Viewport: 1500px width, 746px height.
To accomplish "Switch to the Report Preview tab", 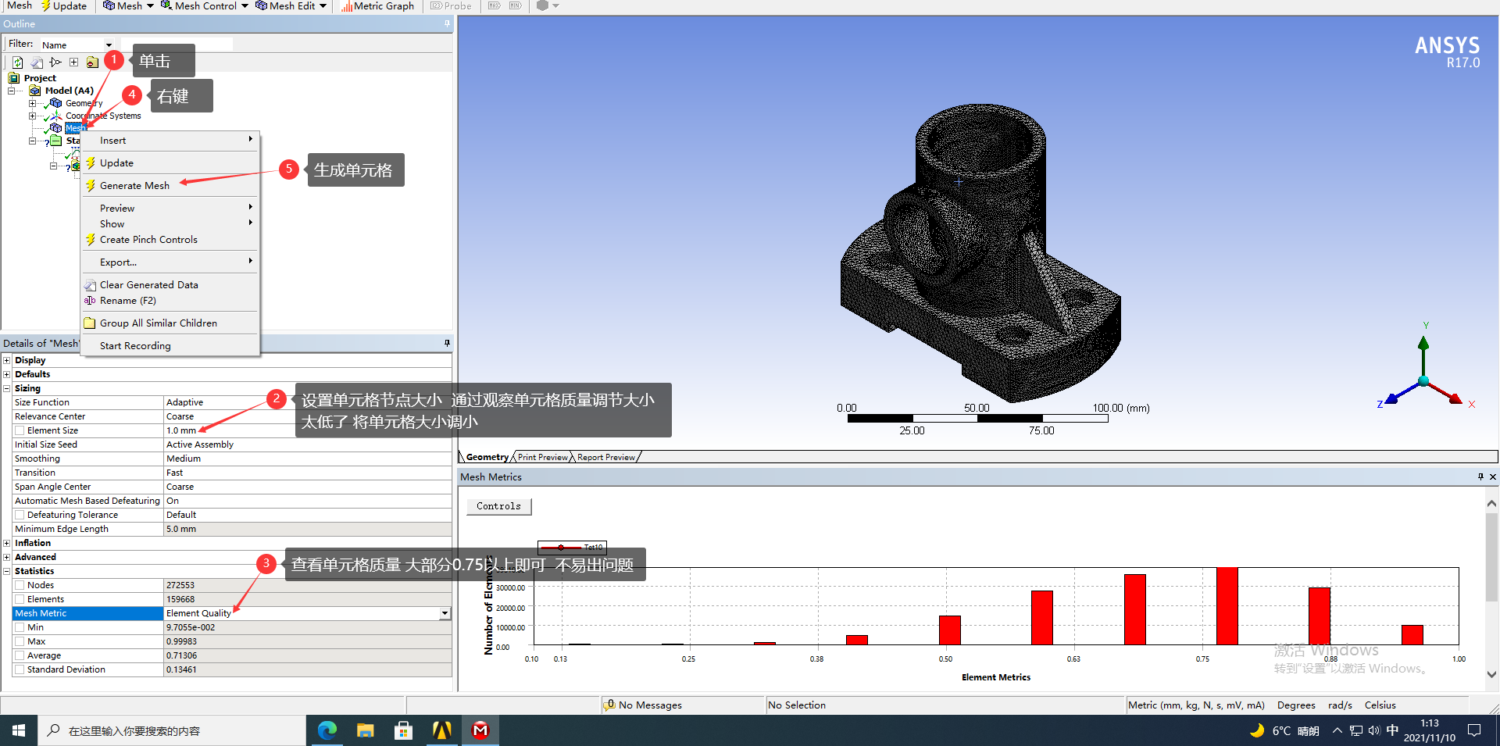I will coord(605,457).
